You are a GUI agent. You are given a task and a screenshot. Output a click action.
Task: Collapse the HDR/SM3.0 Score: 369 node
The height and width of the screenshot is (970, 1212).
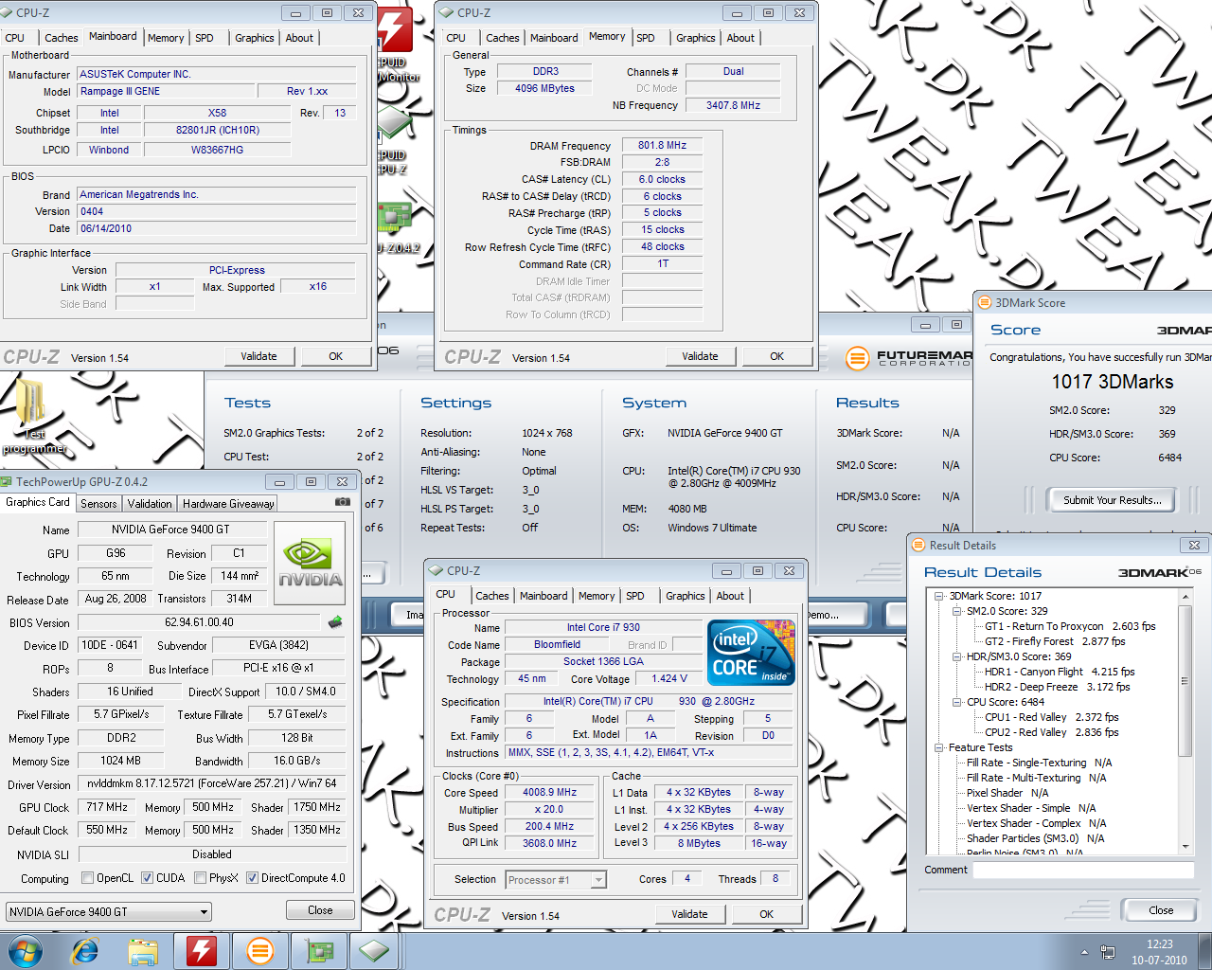(956, 656)
